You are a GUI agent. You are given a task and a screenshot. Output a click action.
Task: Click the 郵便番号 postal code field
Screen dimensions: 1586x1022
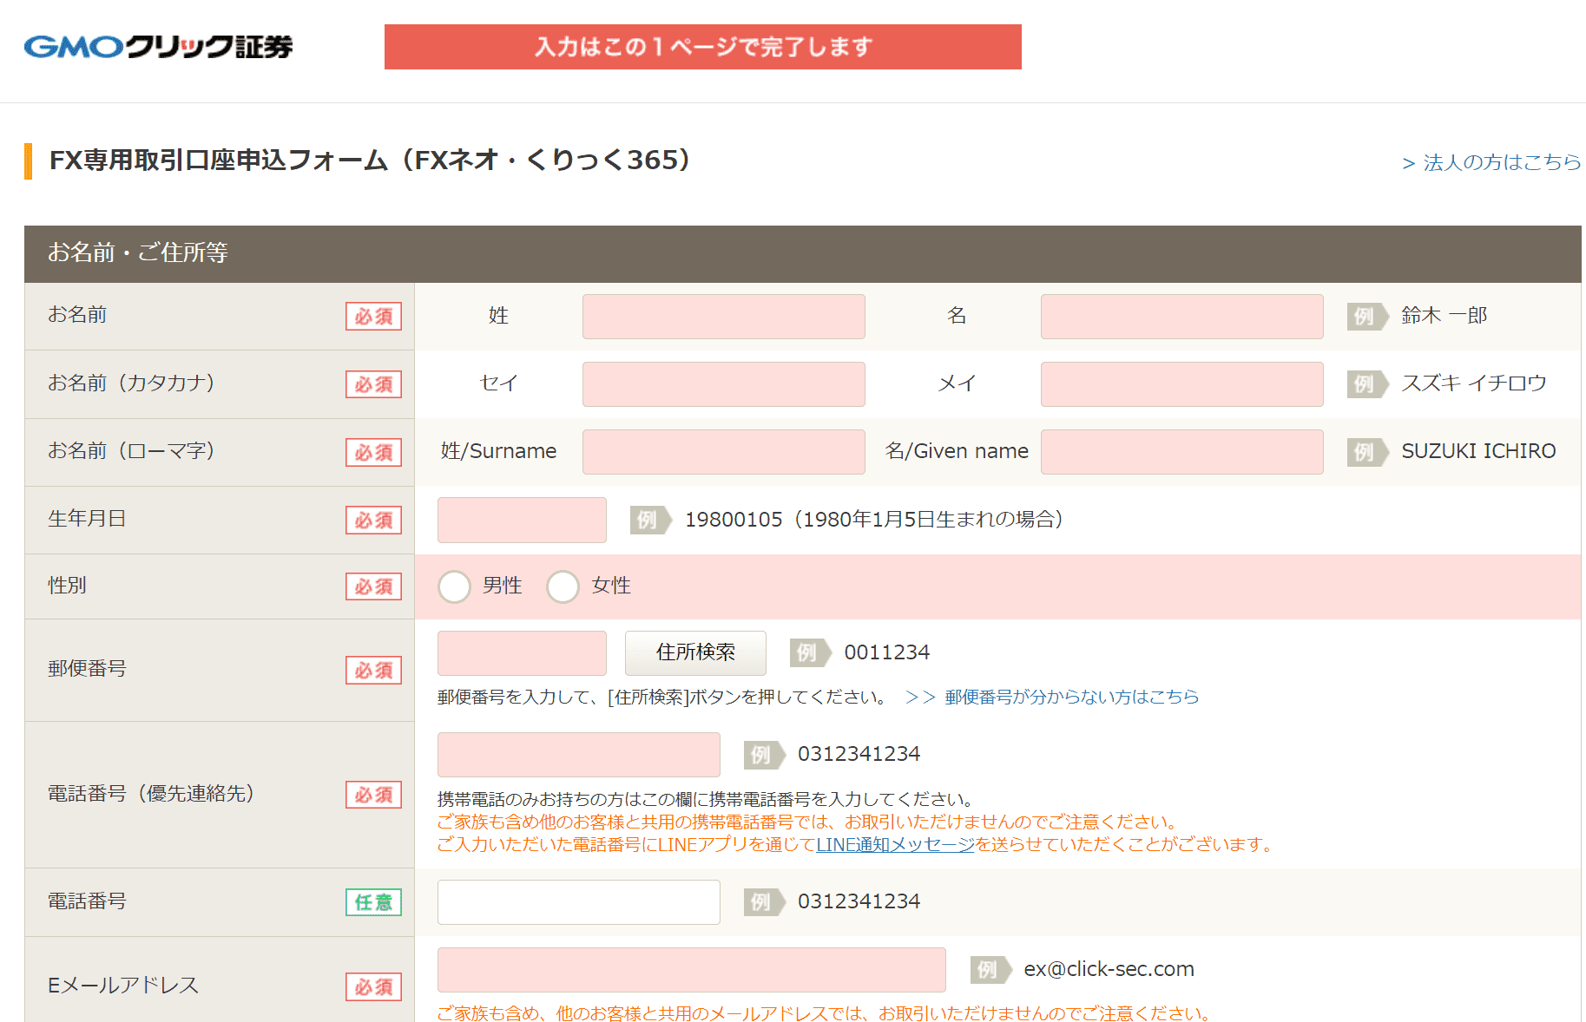522,653
